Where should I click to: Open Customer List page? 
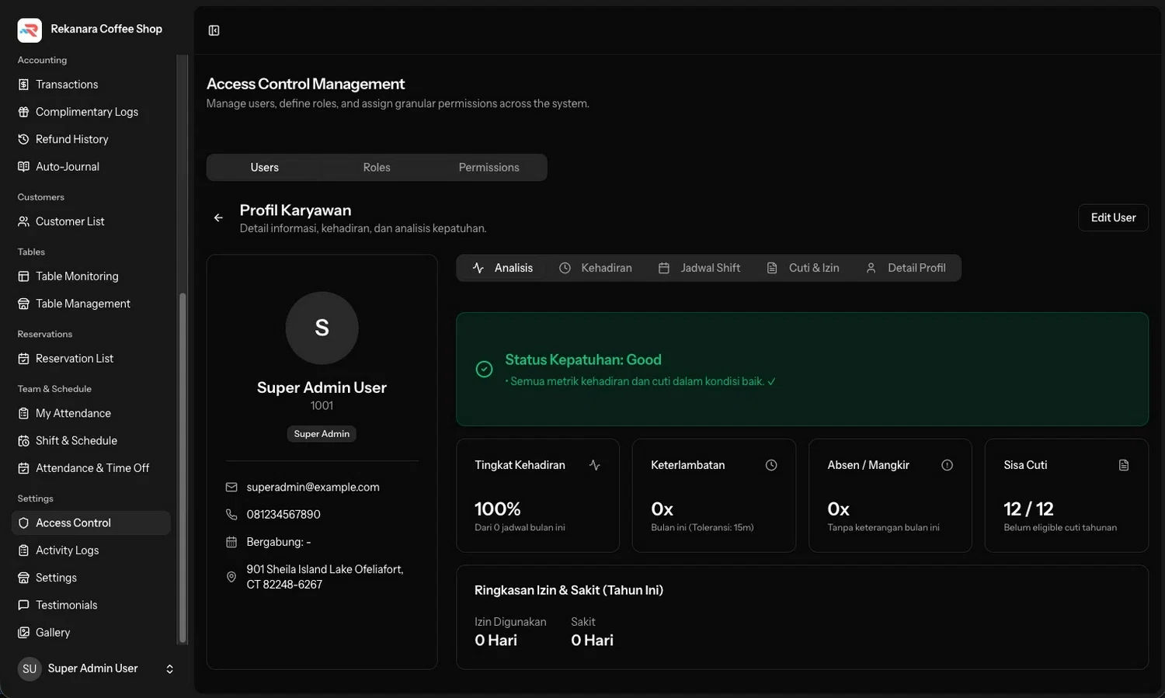click(91, 221)
